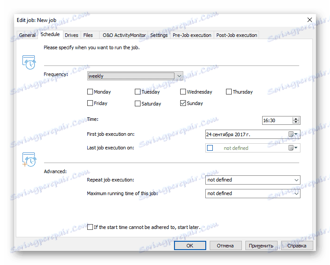Switch to the General tab

coord(27,35)
